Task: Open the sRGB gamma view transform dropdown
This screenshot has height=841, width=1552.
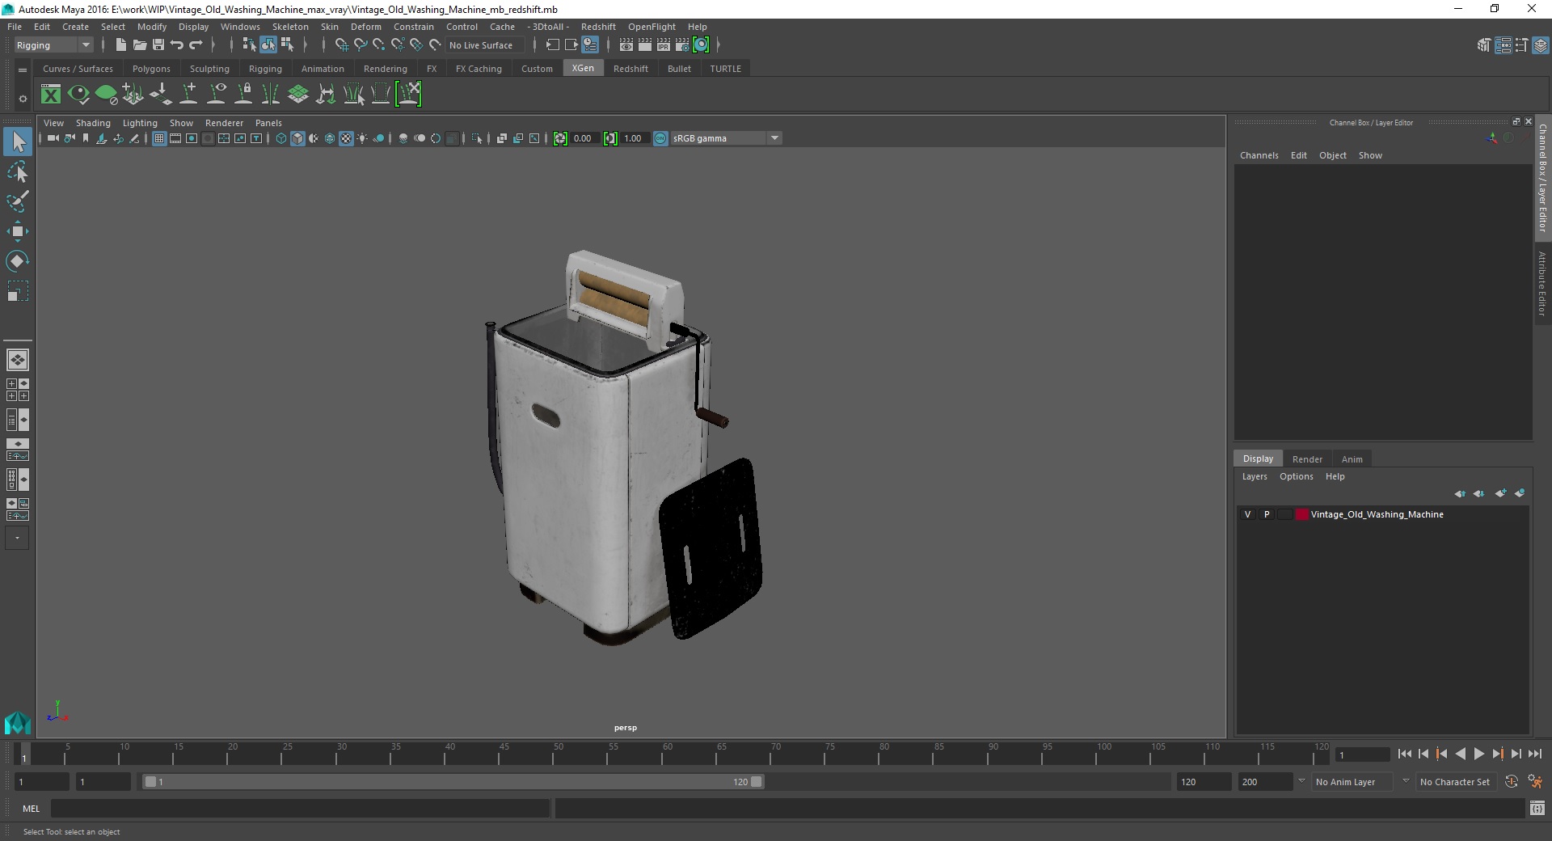Action: point(727,138)
